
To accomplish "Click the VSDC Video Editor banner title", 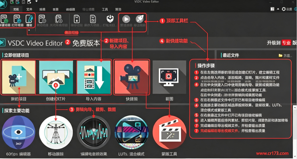I will coord(35,43).
